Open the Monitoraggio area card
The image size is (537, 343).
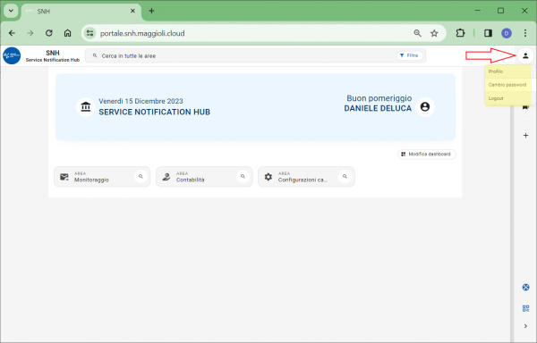point(102,177)
